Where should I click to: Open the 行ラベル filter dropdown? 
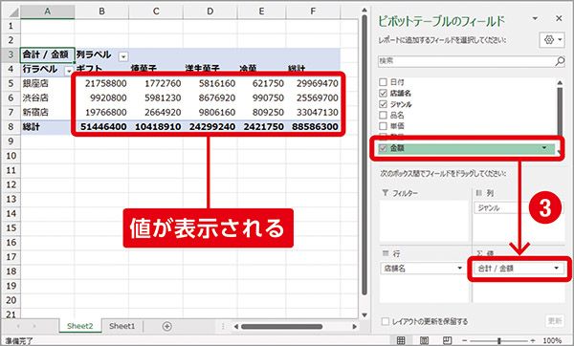69,71
